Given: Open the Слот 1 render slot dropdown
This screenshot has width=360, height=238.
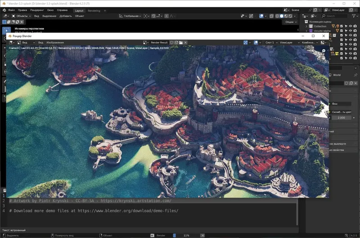Looking at the screenshot, I should click(x=271, y=42).
